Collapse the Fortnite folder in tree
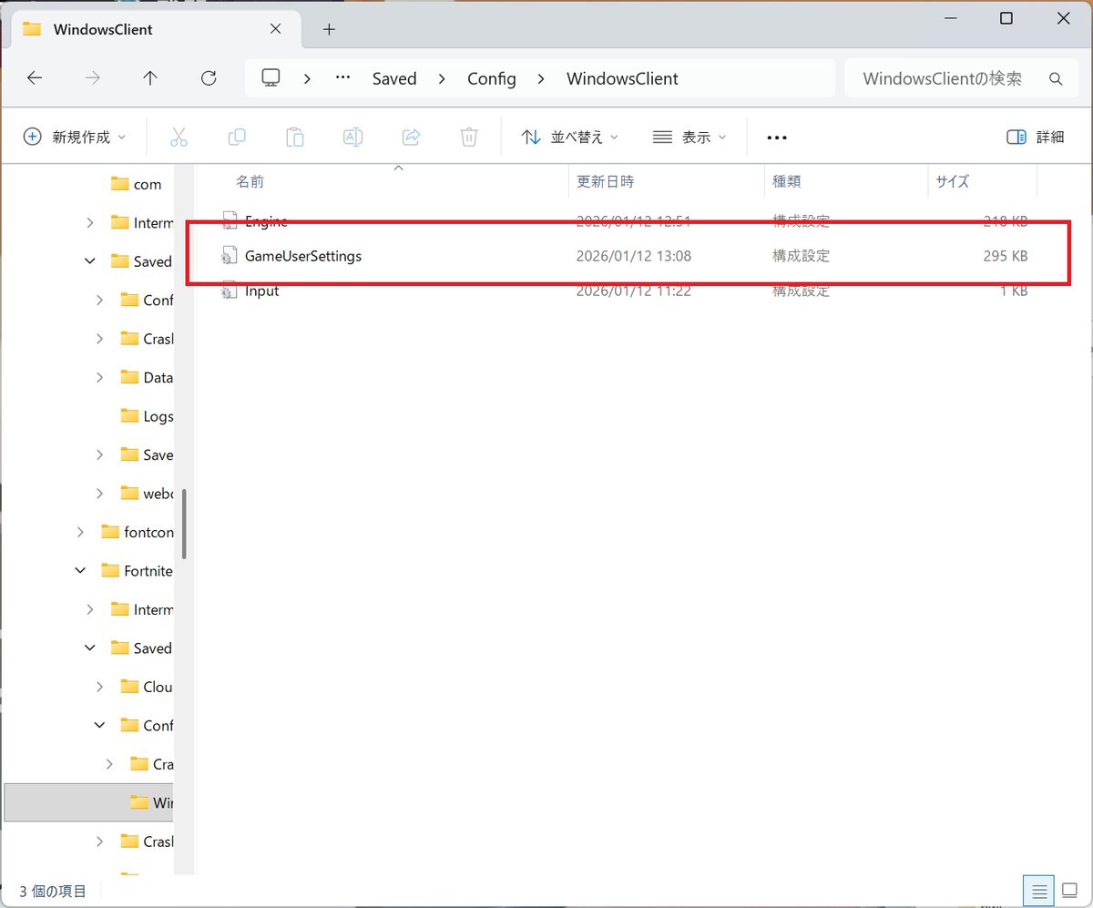The height and width of the screenshot is (908, 1093). (80, 571)
